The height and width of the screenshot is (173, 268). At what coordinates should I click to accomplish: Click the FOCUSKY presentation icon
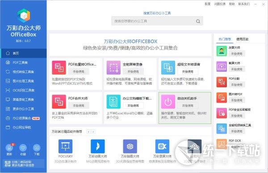point(65,146)
